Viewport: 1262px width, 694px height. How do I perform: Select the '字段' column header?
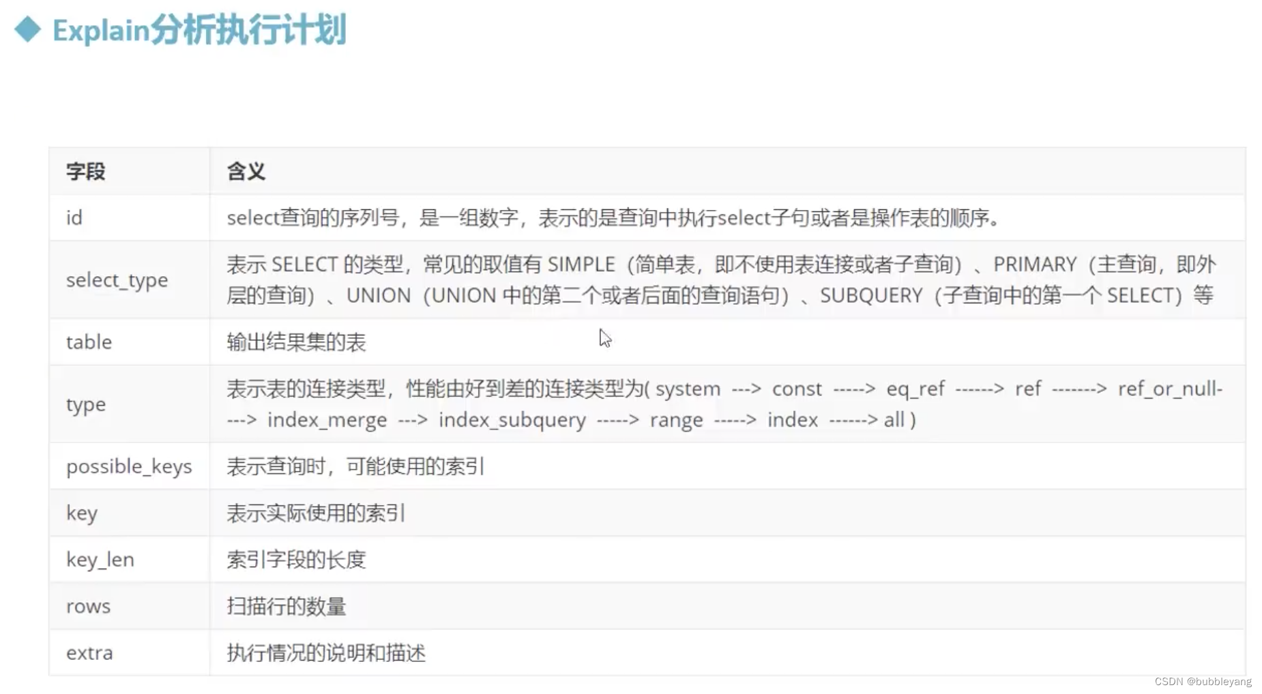[x=85, y=171]
